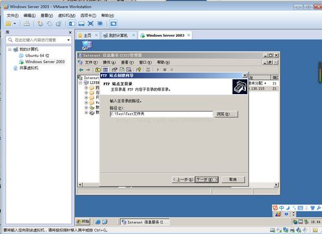This screenshot has height=234, width=322.
Task: Open the IIS manager 帮助(H) menu
Action: tap(163, 63)
